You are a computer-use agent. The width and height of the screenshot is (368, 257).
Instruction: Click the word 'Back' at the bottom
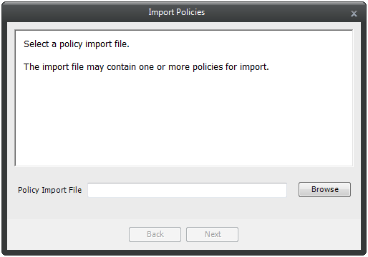[155, 234]
